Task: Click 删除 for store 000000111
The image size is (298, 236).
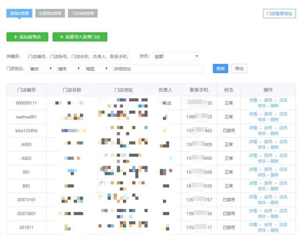Action: [x=274, y=106]
